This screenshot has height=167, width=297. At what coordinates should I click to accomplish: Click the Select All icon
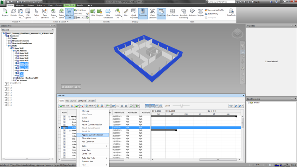[53, 13]
